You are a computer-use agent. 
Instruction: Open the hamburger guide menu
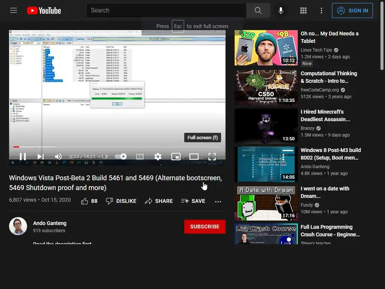(14, 11)
